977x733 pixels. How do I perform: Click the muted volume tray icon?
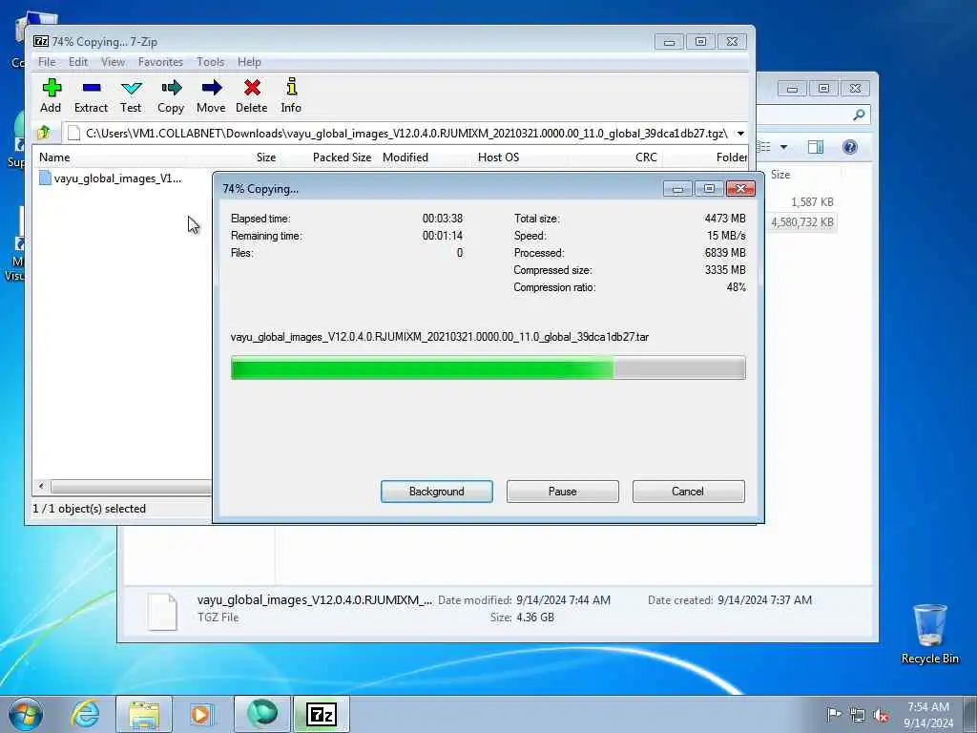click(x=881, y=715)
